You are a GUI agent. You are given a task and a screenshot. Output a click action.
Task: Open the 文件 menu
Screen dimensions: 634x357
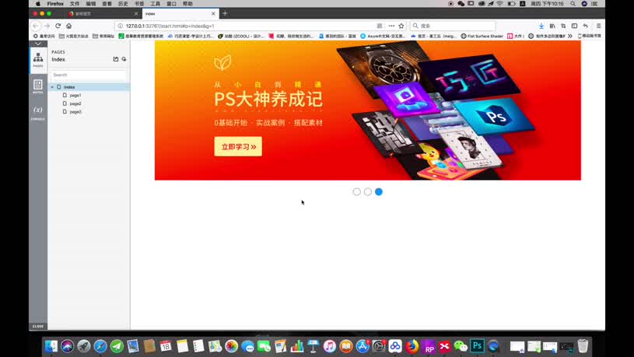point(75,4)
